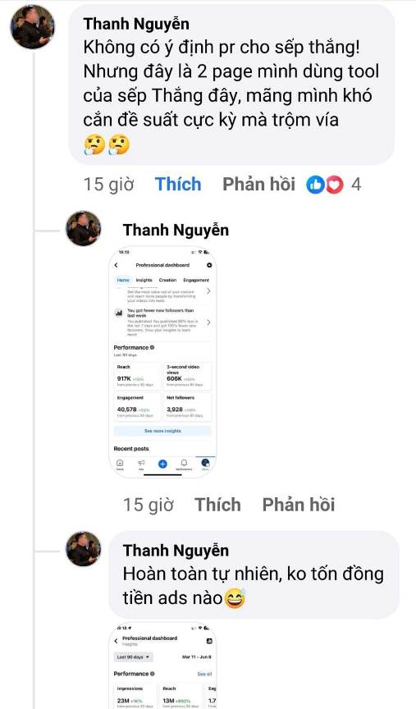
Task: Tap the gear icon in dashboard screenshot
Action: [209, 265]
